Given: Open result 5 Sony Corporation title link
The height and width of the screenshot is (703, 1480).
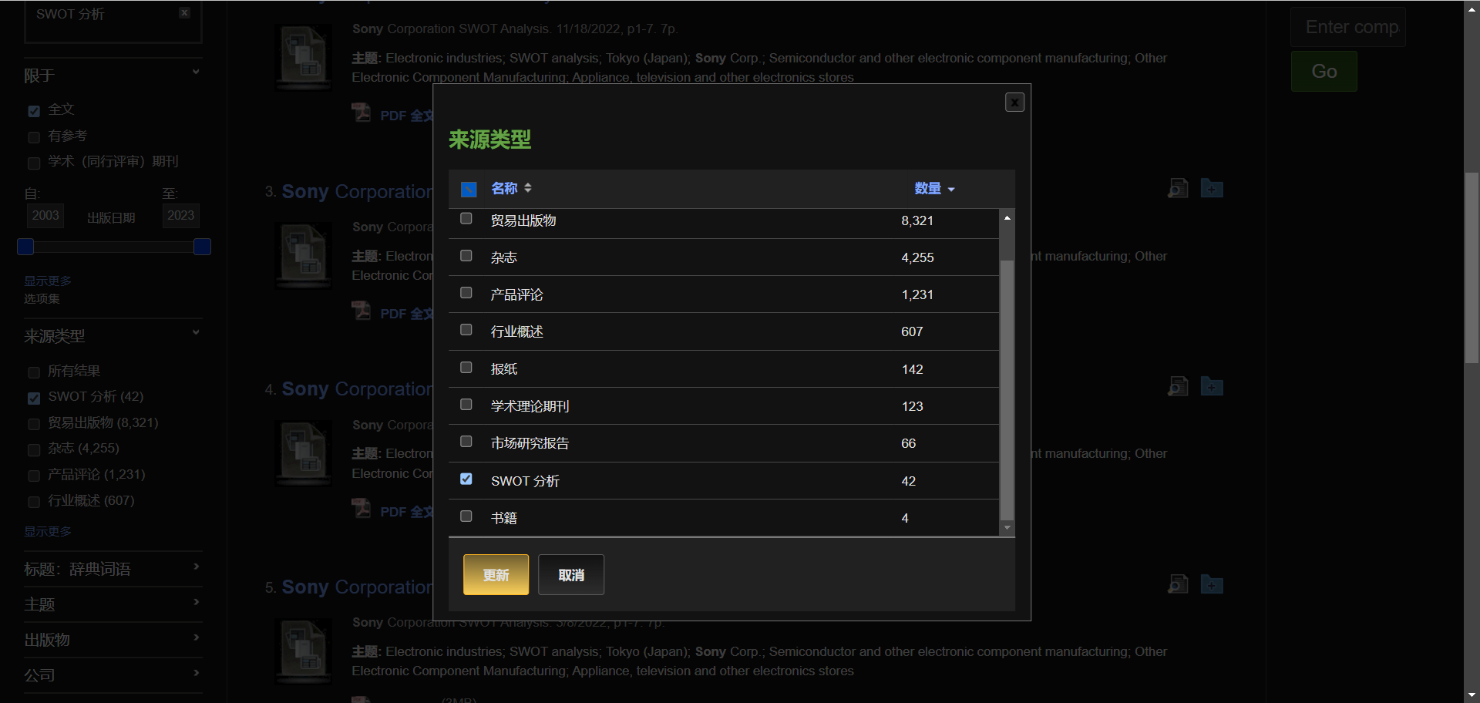Looking at the screenshot, I should click(357, 587).
